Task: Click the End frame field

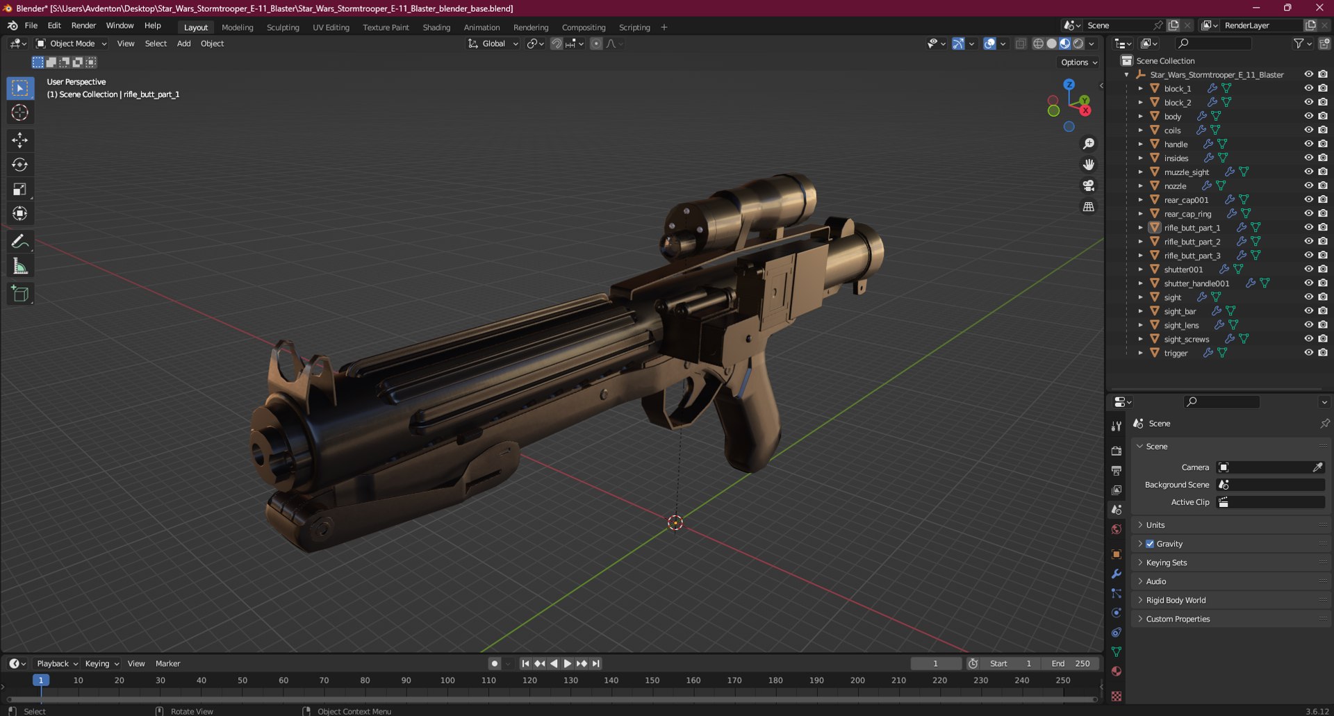Action: 1071,664
